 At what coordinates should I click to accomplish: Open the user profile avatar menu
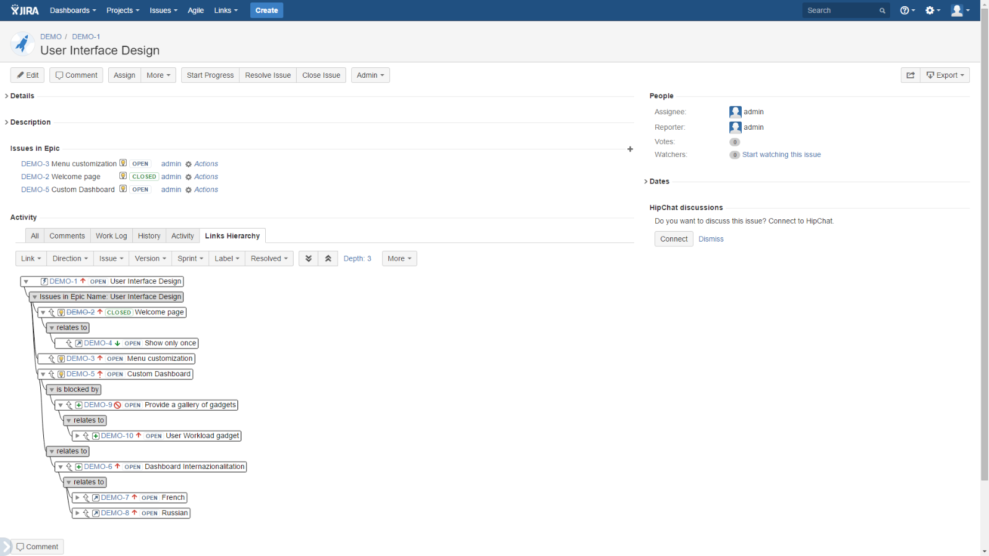pos(960,11)
